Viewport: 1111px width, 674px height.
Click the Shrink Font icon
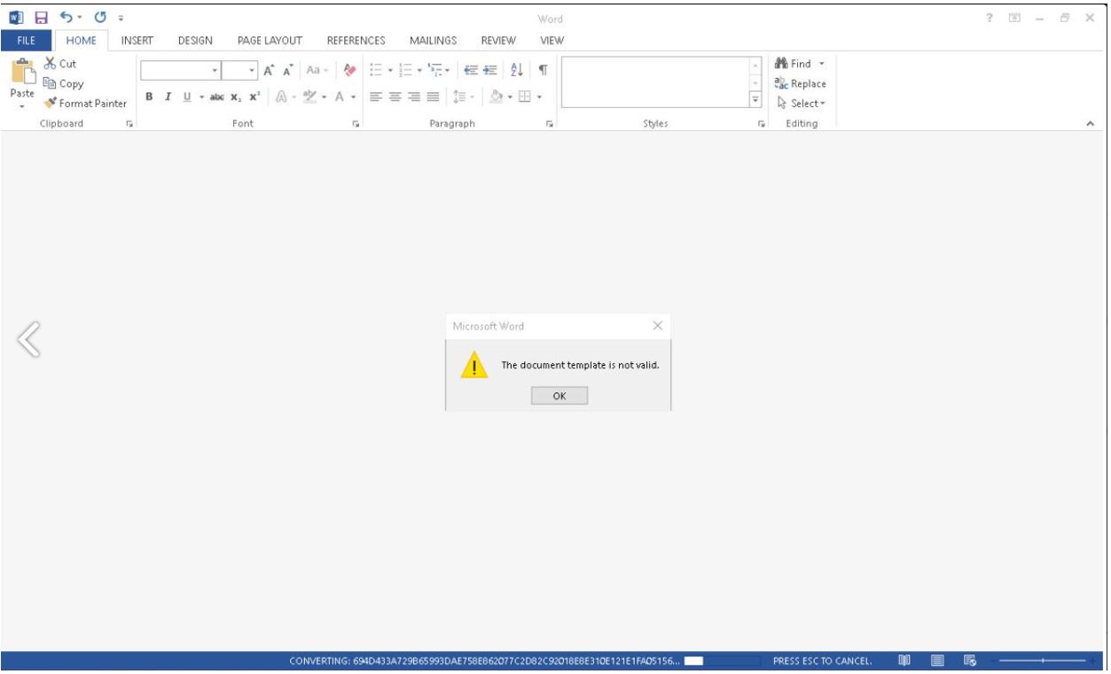tap(286, 68)
